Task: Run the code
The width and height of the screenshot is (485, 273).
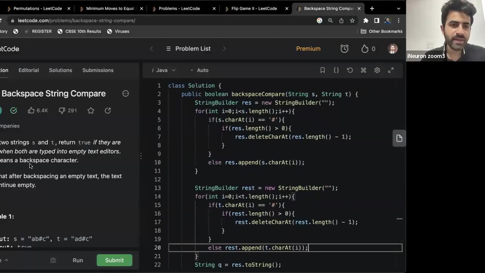Action: pos(78,260)
